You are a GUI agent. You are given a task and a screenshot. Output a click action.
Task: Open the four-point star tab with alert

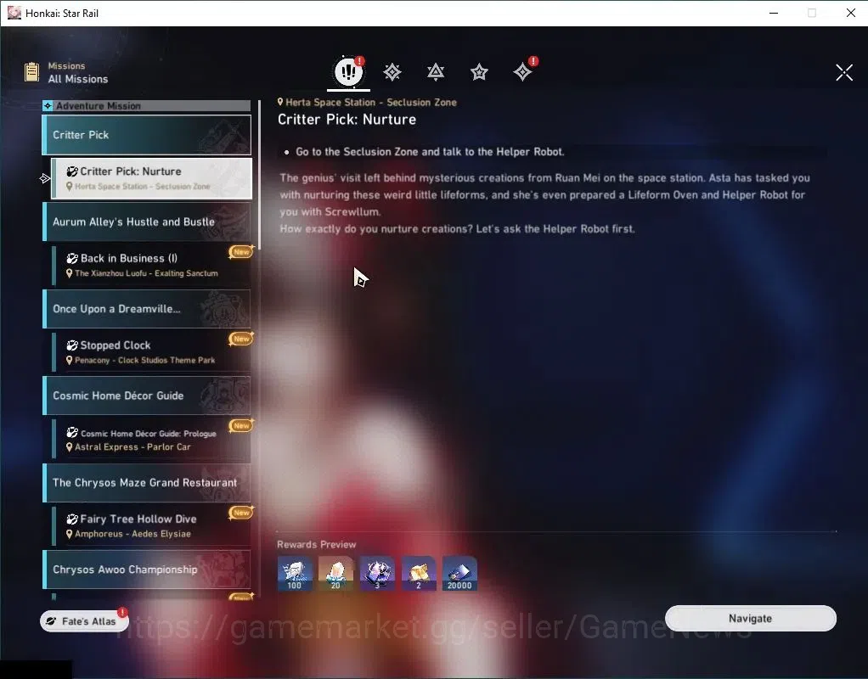(522, 72)
